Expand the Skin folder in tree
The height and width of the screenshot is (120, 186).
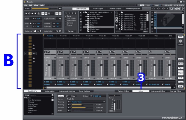(86, 25)
